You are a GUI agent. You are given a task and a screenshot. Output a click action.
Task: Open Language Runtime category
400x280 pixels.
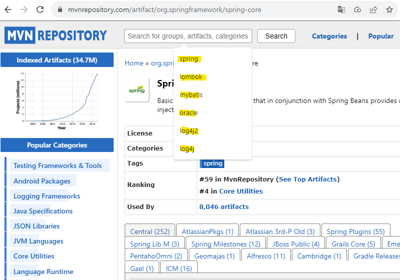[x=44, y=271]
